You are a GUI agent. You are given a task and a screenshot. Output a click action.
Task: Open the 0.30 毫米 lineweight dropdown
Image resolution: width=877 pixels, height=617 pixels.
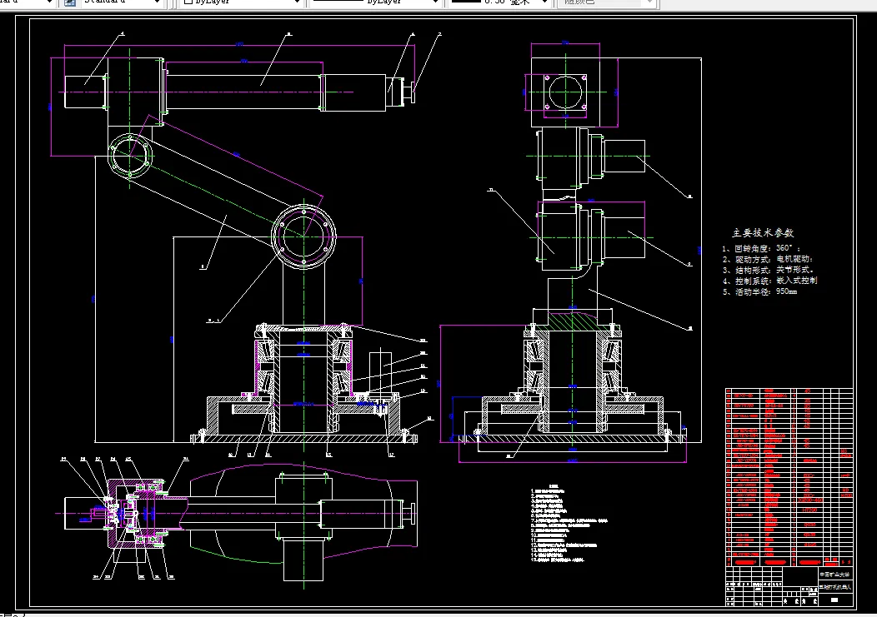click(499, 2)
